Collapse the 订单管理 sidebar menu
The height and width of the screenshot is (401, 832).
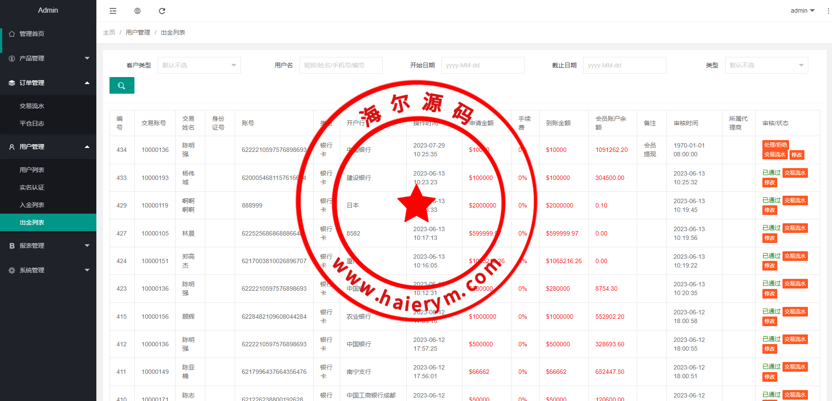pyautogui.click(x=48, y=83)
